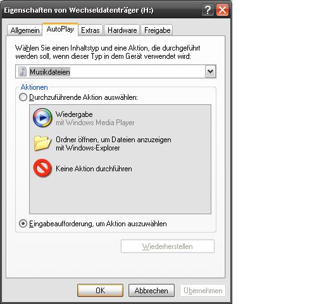Switch to the Hardware tab
Viewport: 324px width, 304px height.
click(122, 30)
